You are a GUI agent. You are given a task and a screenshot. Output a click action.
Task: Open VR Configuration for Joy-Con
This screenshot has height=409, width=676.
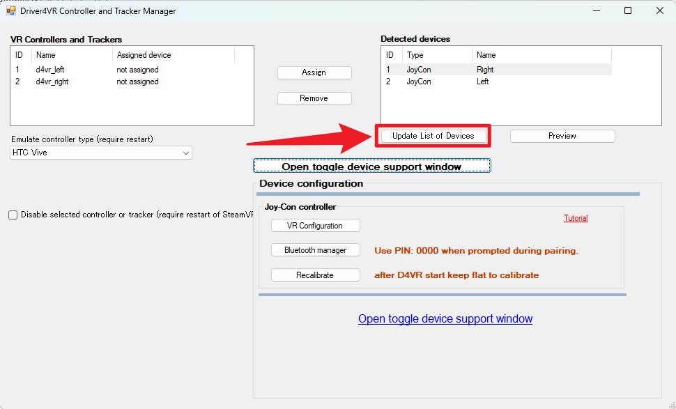pos(315,226)
